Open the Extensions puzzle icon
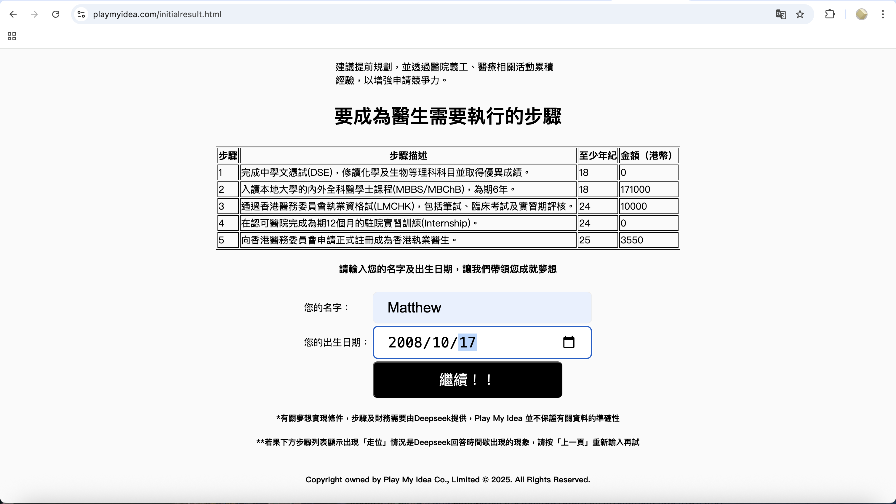Image resolution: width=896 pixels, height=504 pixels. click(x=830, y=14)
